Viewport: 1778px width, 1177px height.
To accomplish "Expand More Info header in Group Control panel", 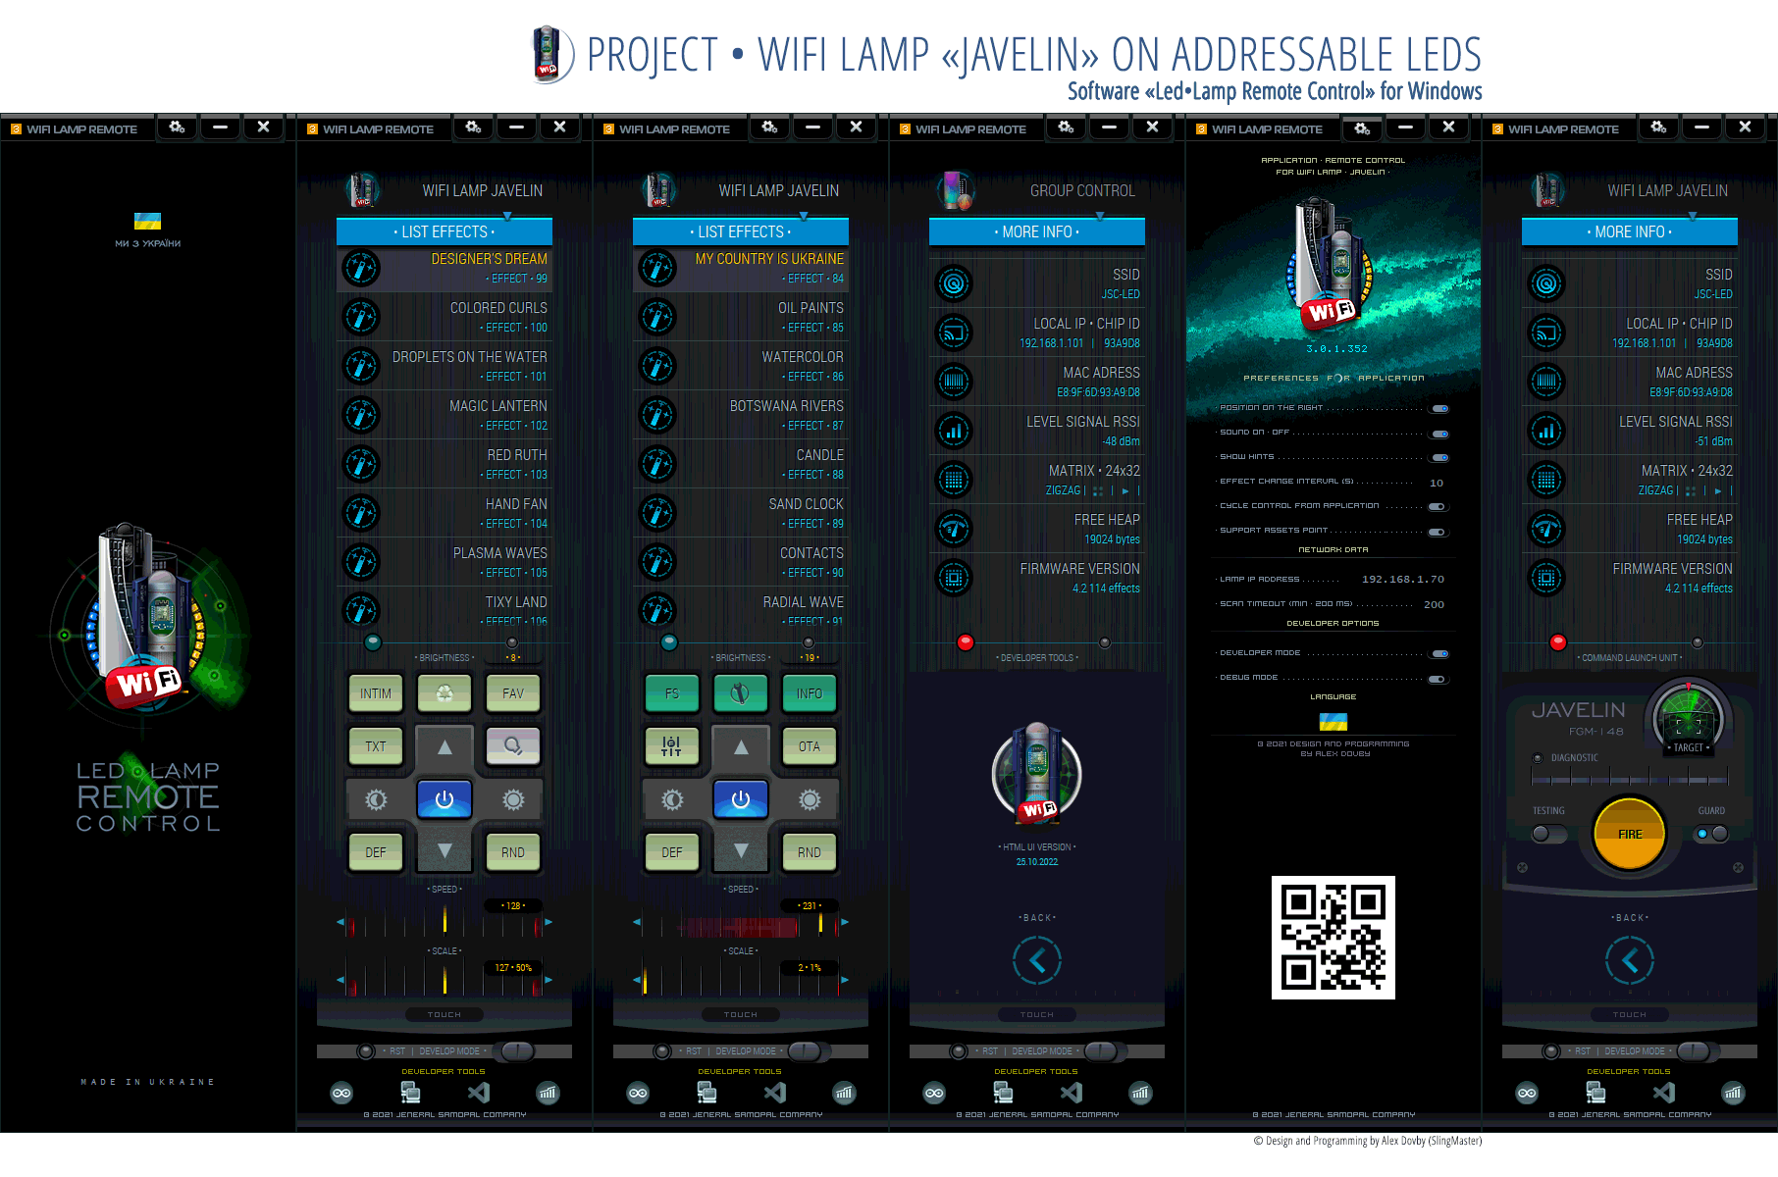I will 1037,231.
